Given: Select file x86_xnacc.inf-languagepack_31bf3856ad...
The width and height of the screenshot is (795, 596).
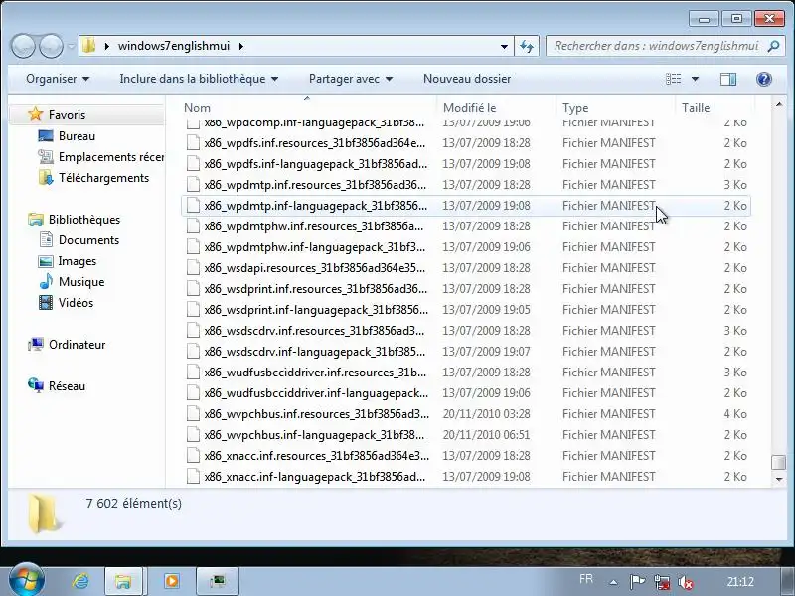Looking at the screenshot, I should click(x=466, y=477).
